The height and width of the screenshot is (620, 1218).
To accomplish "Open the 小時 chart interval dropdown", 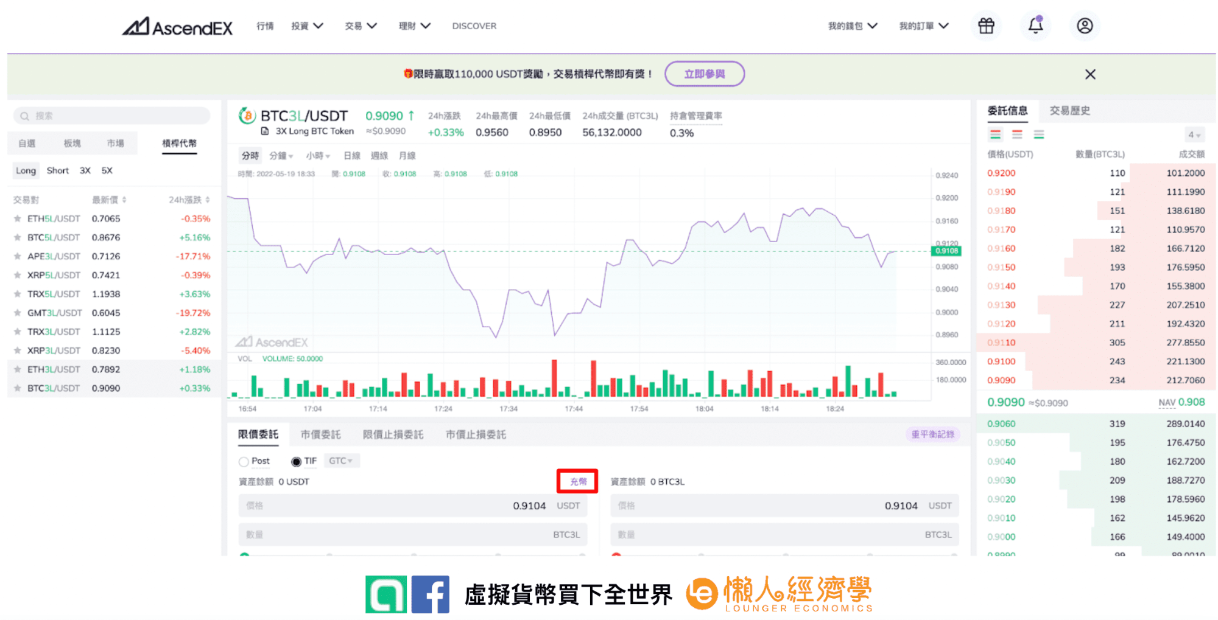I will click(x=318, y=156).
